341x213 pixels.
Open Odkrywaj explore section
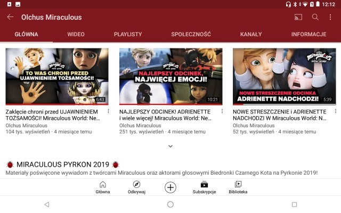click(x=136, y=187)
